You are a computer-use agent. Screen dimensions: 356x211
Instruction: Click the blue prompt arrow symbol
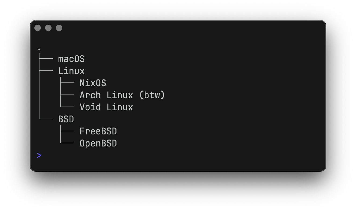click(39, 155)
